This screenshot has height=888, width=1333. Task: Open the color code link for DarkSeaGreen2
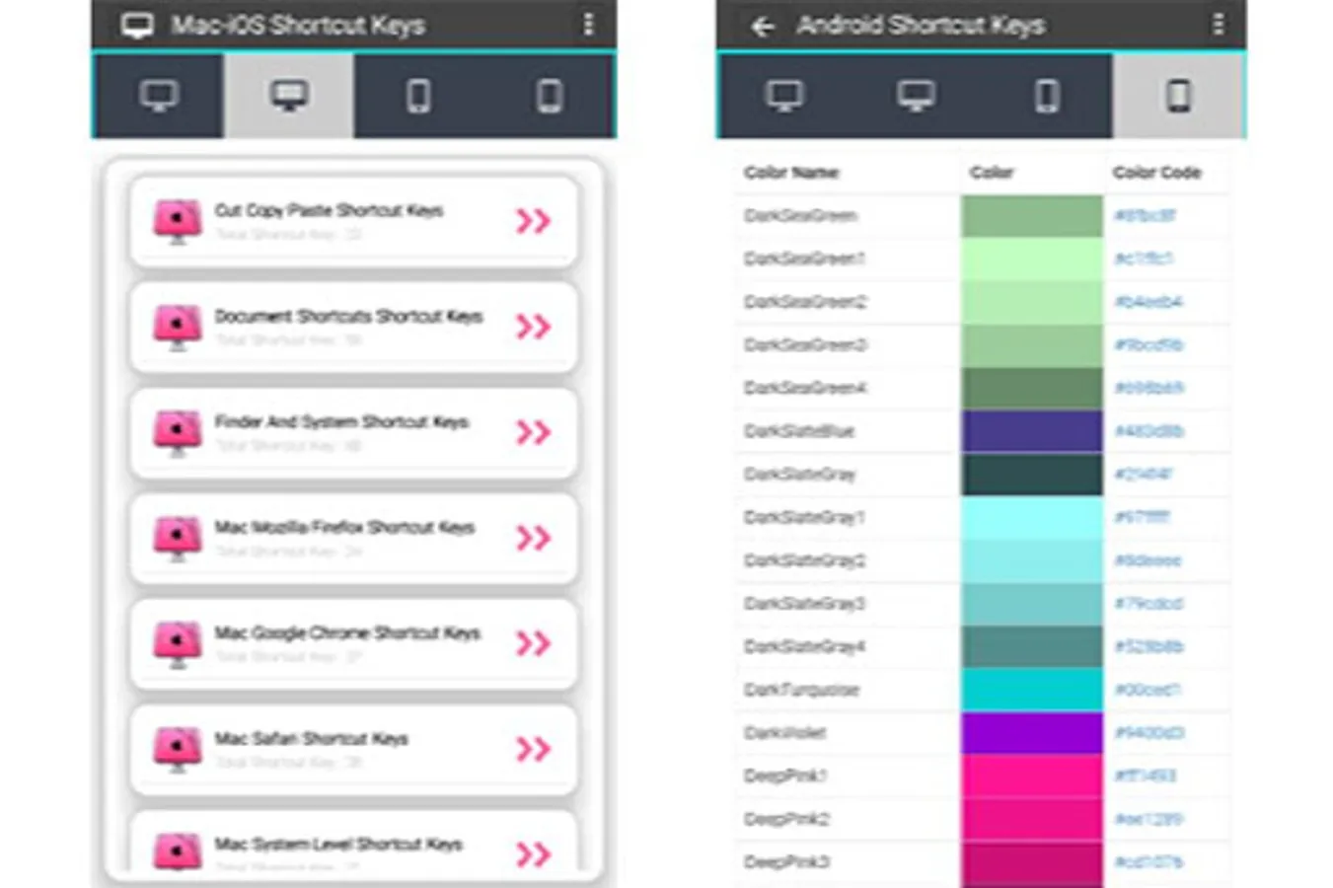[1148, 301]
